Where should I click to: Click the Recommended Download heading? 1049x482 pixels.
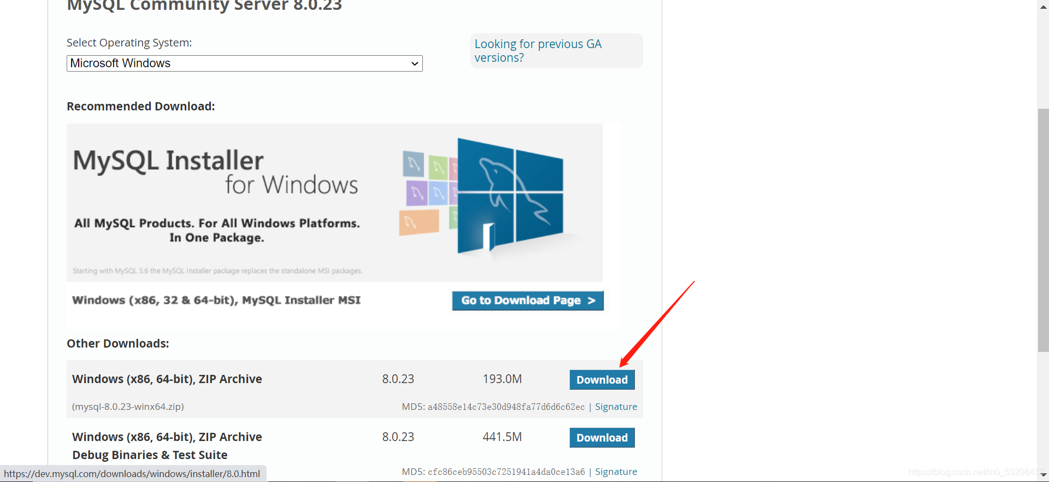pyautogui.click(x=141, y=106)
